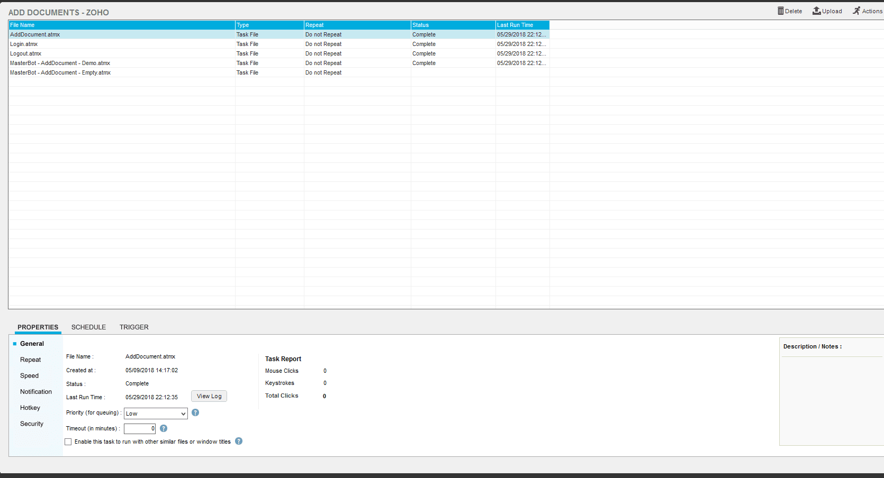Image resolution: width=884 pixels, height=478 pixels.
Task: Click help icon after similar files checkbox
Action: (x=239, y=441)
